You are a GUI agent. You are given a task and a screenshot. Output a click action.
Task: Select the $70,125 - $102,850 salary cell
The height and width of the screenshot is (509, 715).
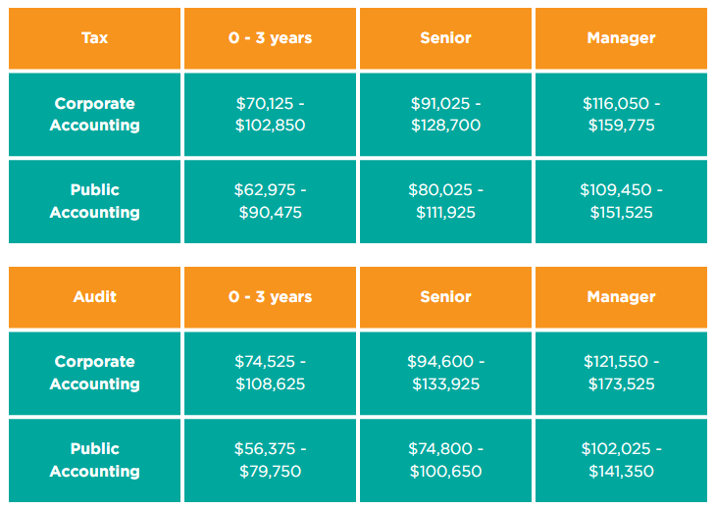coord(270,114)
